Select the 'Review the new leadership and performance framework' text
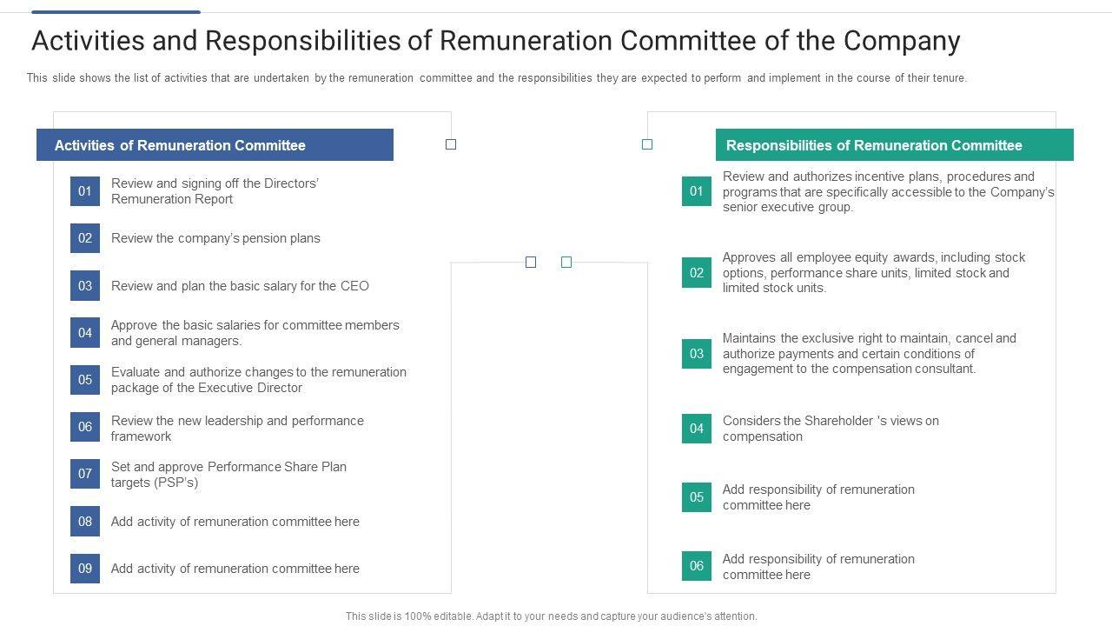Viewport: 1112px width, 626px height. (237, 429)
